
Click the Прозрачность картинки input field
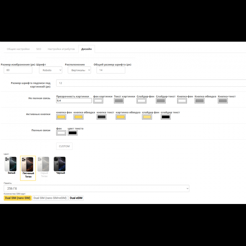tap(74, 101)
